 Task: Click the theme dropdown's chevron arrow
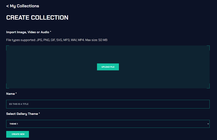point(208,124)
